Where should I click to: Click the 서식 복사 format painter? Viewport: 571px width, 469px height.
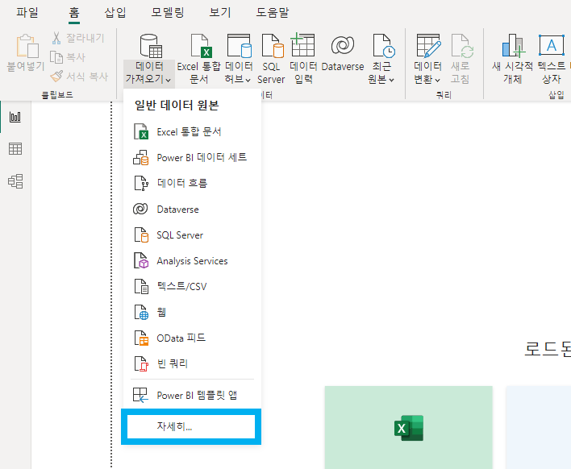tap(79, 76)
